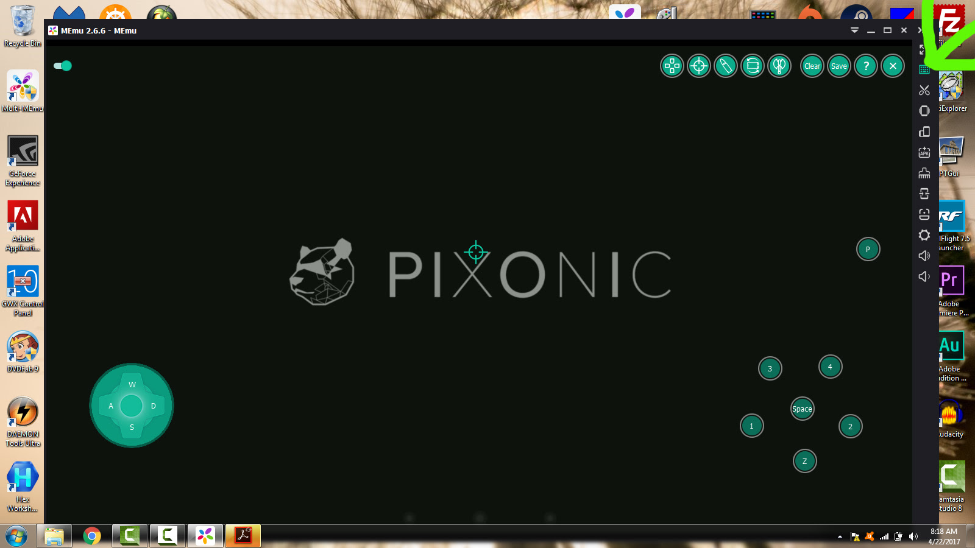The image size is (975, 548).
Task: Open GeForce Experience desktop shortcut
Action: (x=23, y=161)
